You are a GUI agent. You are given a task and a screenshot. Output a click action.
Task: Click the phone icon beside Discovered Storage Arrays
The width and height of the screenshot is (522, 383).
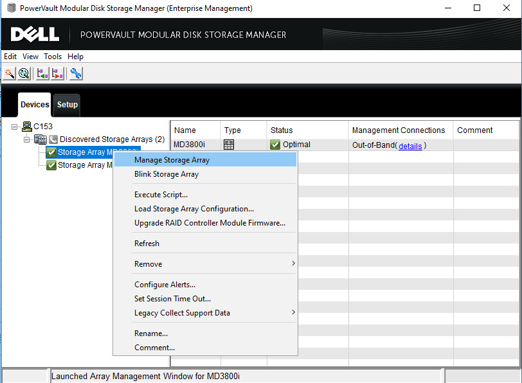point(53,139)
